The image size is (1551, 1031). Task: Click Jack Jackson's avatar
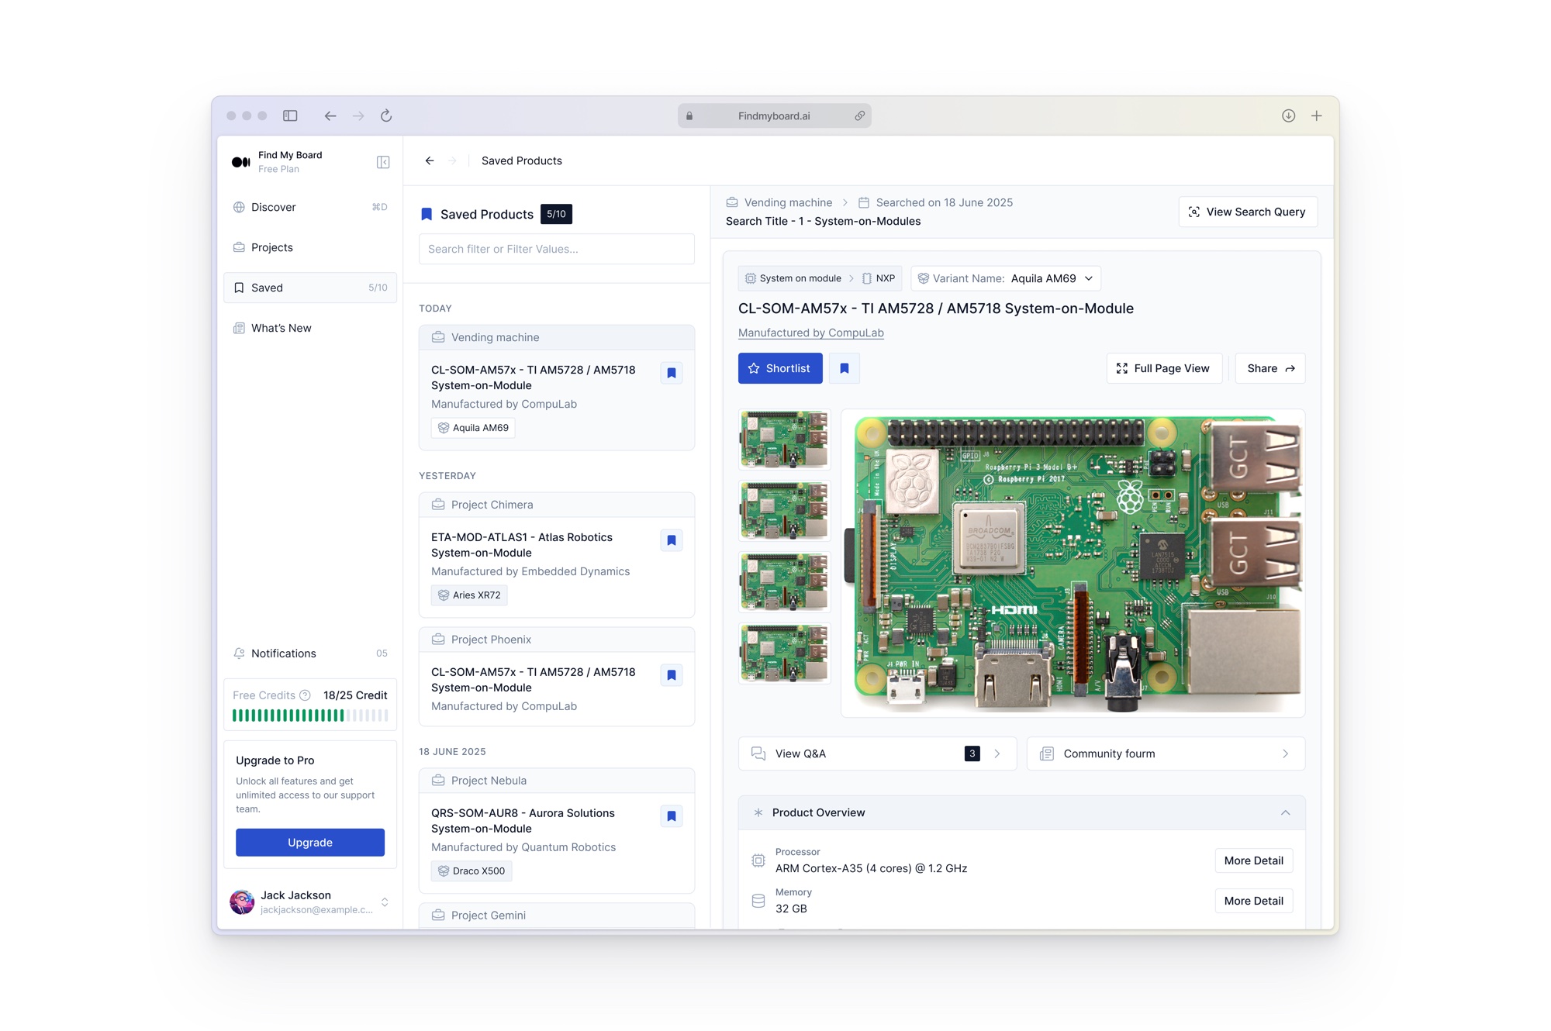(x=242, y=902)
